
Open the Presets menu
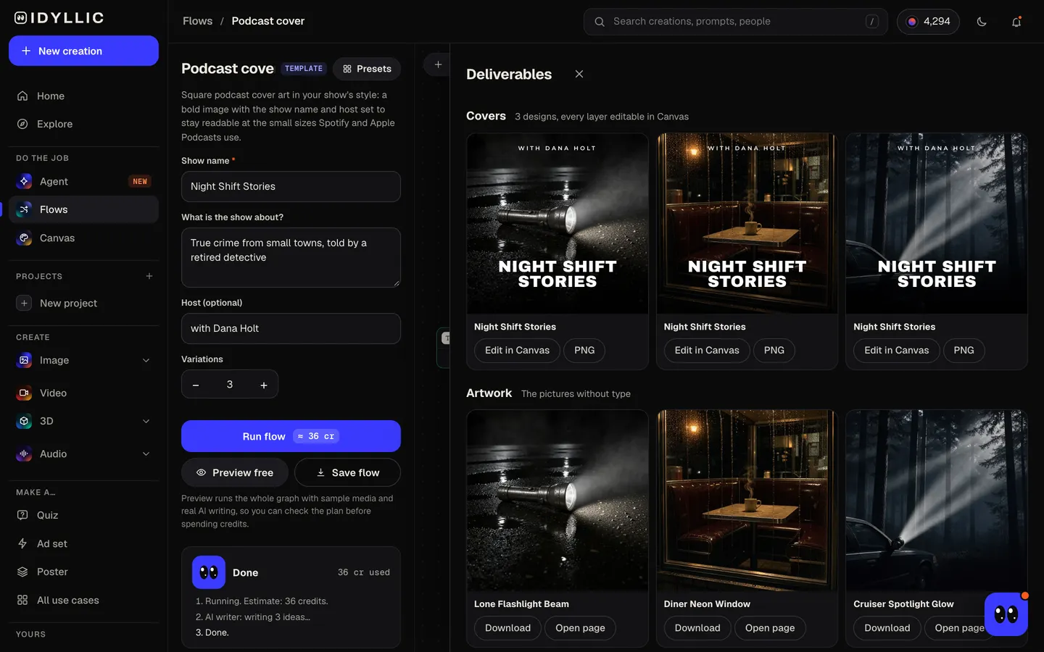pyautogui.click(x=367, y=69)
